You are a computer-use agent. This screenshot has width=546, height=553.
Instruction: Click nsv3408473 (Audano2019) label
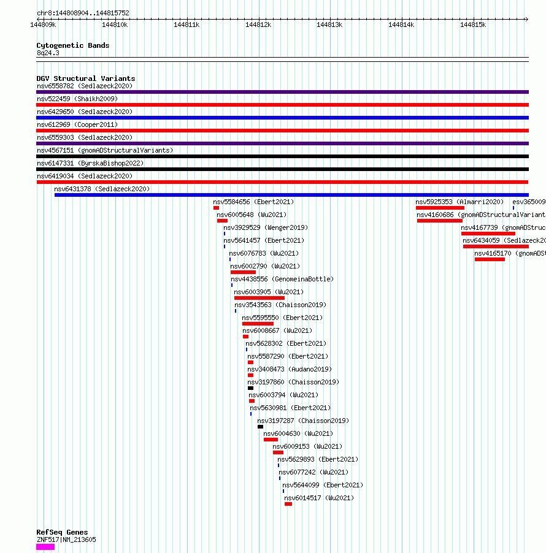click(x=290, y=369)
